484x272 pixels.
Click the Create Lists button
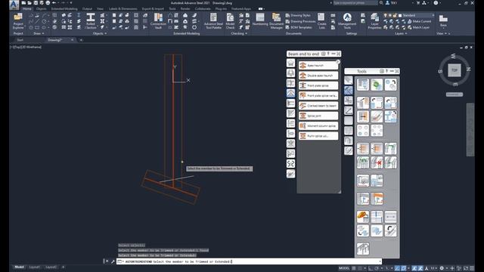coord(321,20)
